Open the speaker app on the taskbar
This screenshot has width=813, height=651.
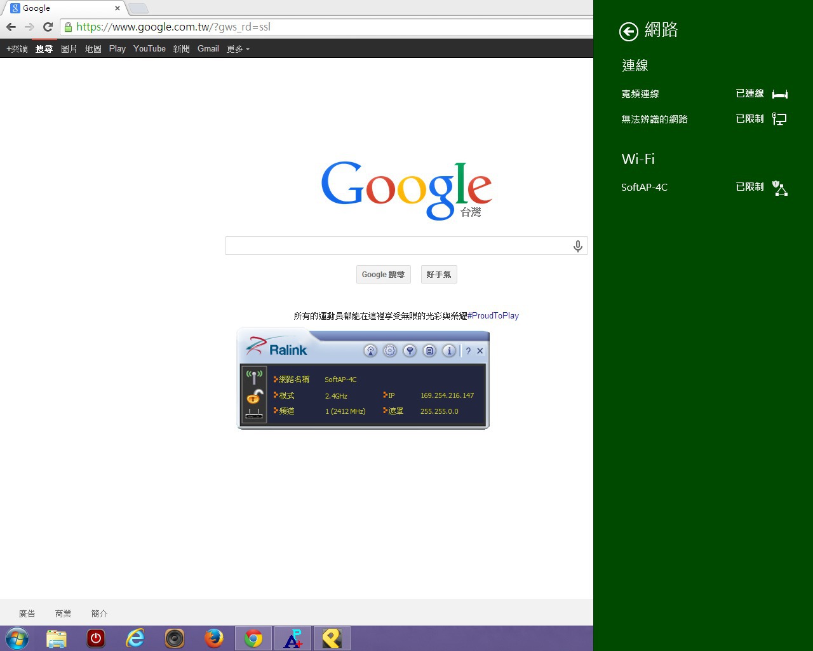(x=175, y=638)
